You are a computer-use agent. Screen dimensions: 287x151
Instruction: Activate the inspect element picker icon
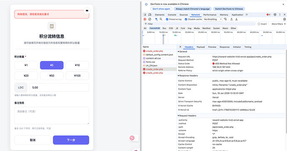[x=145, y=15]
